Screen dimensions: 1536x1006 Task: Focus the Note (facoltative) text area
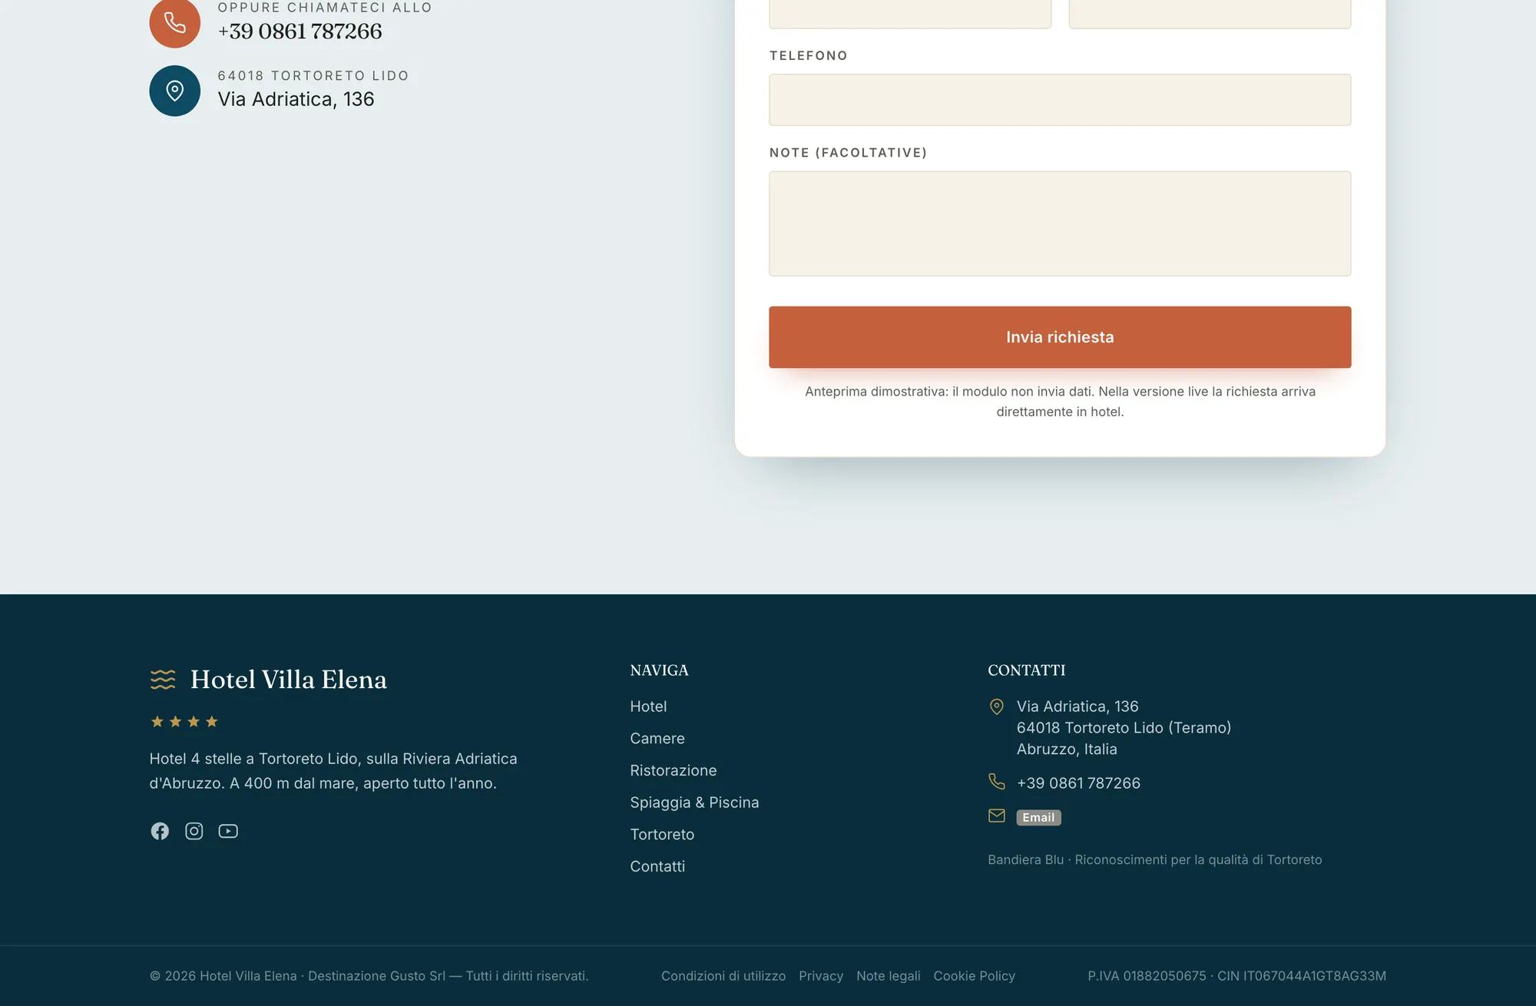tap(1060, 223)
